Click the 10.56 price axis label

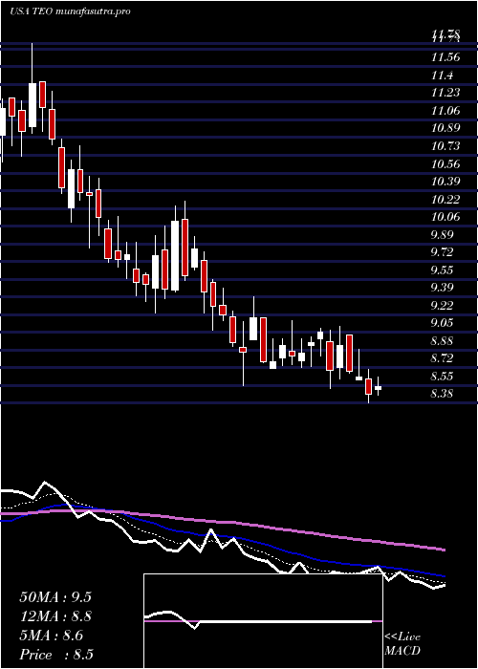click(x=445, y=164)
